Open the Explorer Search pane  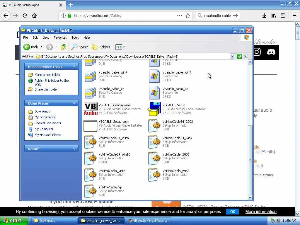(x=80, y=47)
